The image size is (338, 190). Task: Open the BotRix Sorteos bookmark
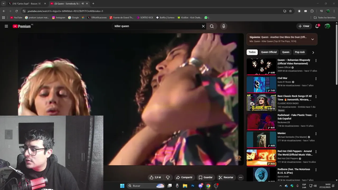tap(165, 18)
